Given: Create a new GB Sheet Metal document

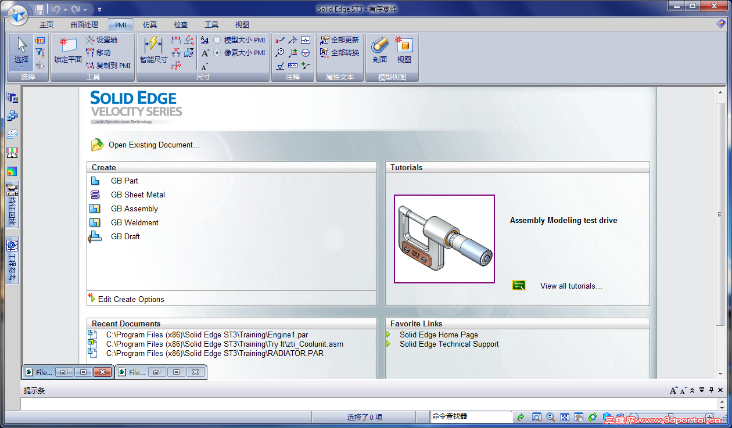Looking at the screenshot, I should click(138, 195).
